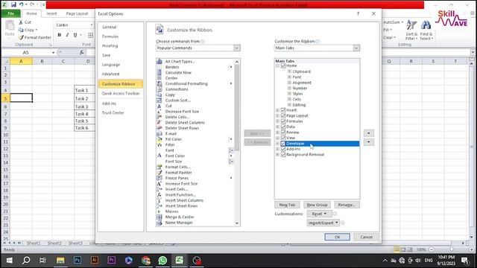Screen dimensions: 477x268
Task: Open WhatsApp from the taskbar
Action: coord(162,261)
